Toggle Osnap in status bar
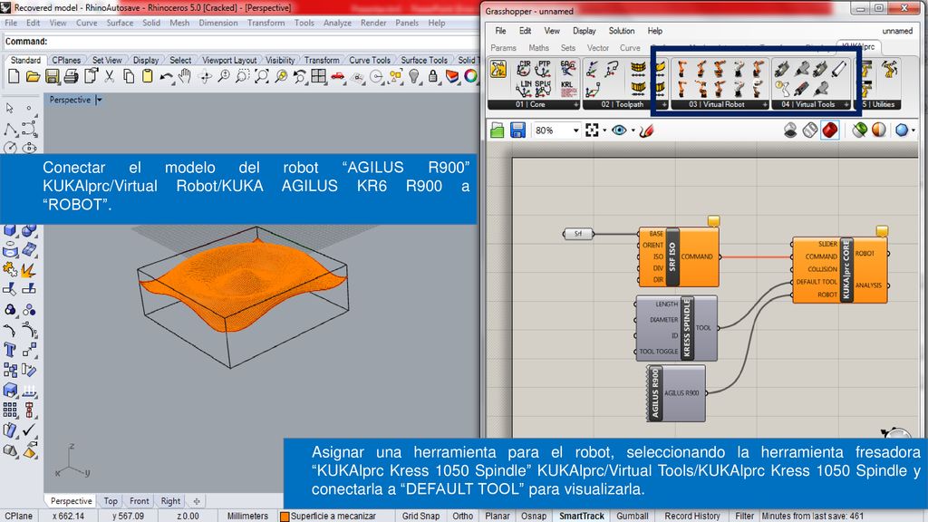This screenshot has width=928, height=522. point(534,516)
